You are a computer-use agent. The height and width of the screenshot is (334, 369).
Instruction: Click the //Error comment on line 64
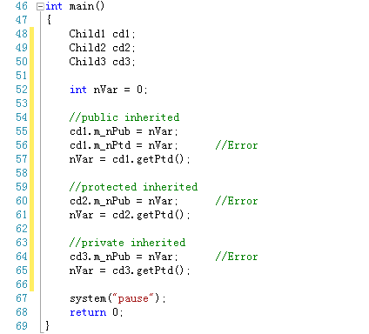click(x=237, y=257)
